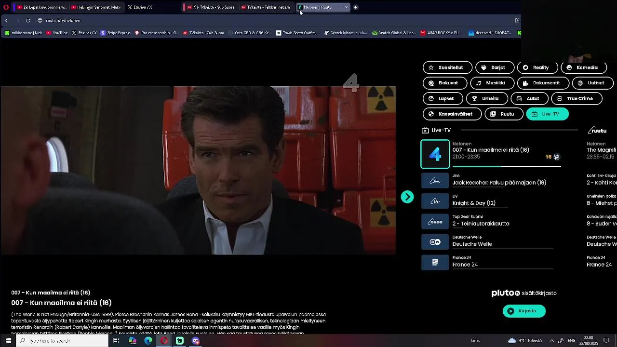
Task: Click the 007 programme progress bar
Action: [507, 166]
